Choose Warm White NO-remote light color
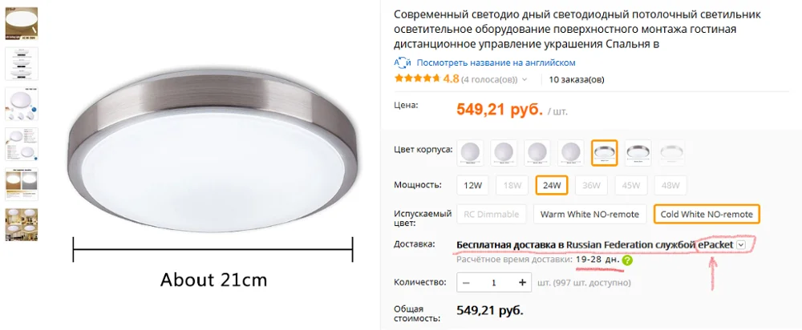The image size is (802, 330). click(x=589, y=214)
